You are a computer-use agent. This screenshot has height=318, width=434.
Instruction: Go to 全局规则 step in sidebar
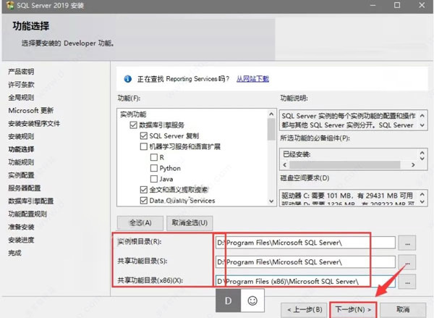[x=21, y=97]
